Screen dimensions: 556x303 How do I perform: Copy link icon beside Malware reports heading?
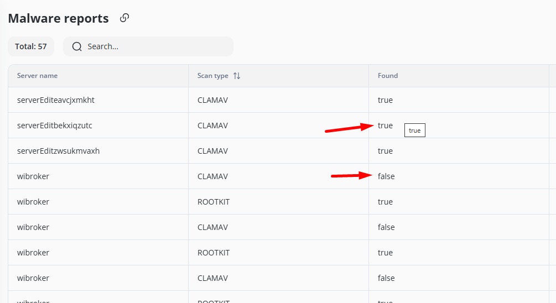(124, 18)
